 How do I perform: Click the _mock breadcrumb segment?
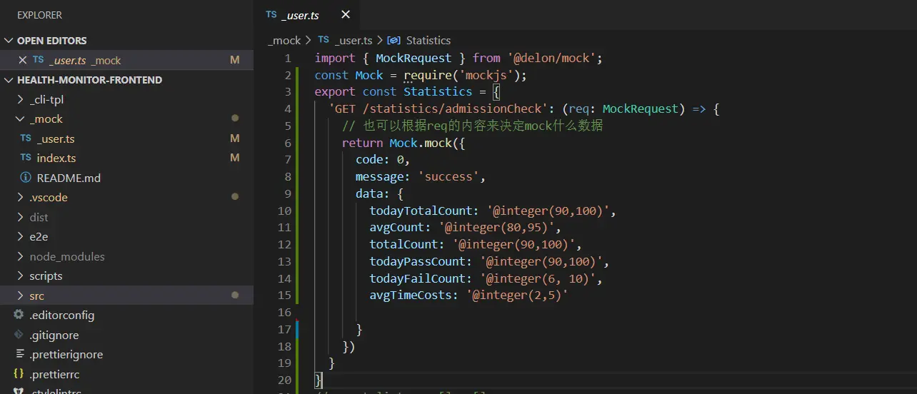point(284,41)
